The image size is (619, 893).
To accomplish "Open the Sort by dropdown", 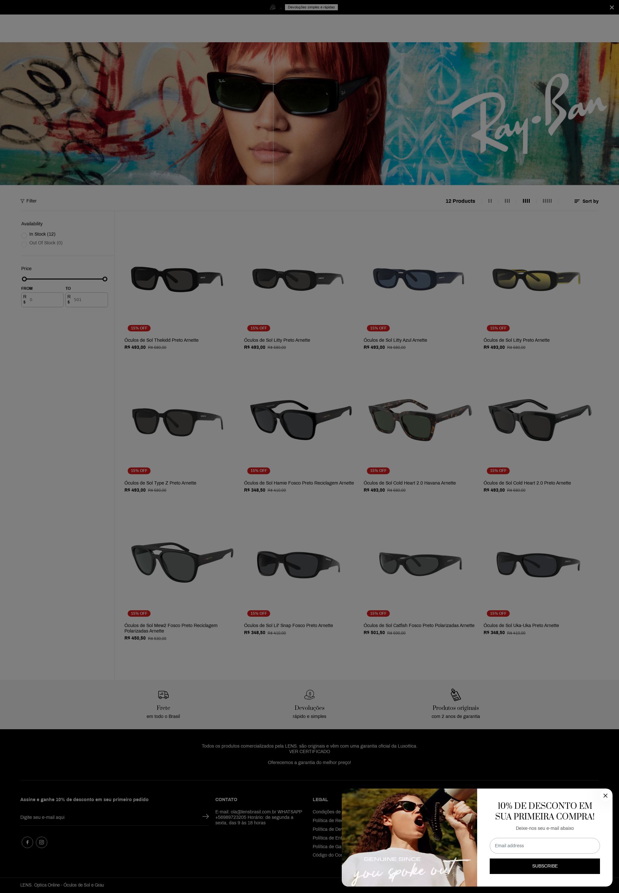I will pyautogui.click(x=586, y=201).
